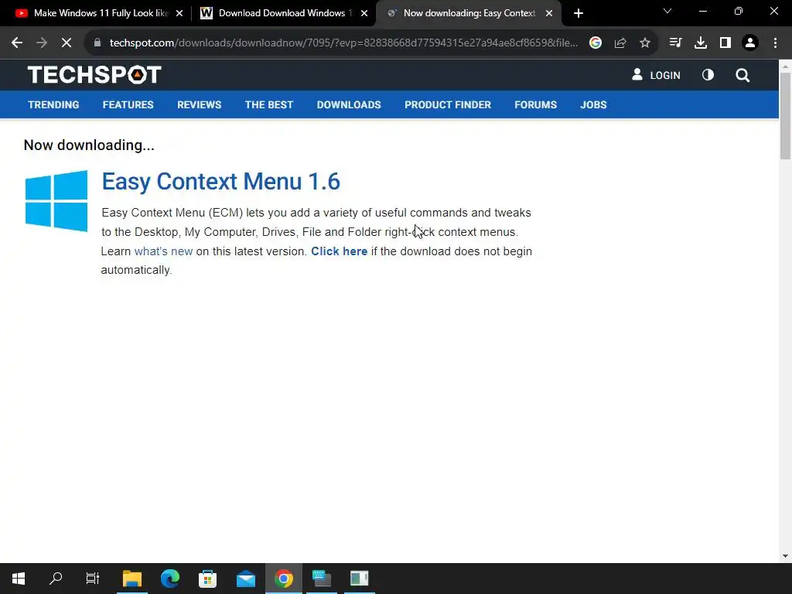Close the Download Windows tab
Image resolution: width=792 pixels, height=594 pixels.
[x=364, y=14]
